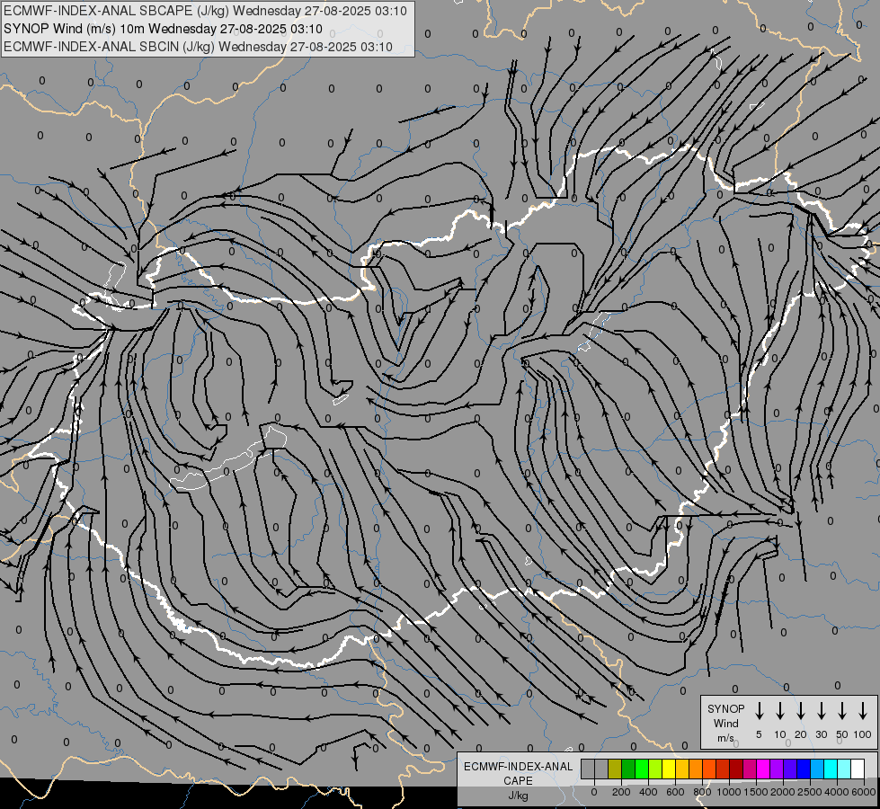Select the dark red CAPE swatch at 1000
Viewport: 880px width, 809px height.
point(737,769)
